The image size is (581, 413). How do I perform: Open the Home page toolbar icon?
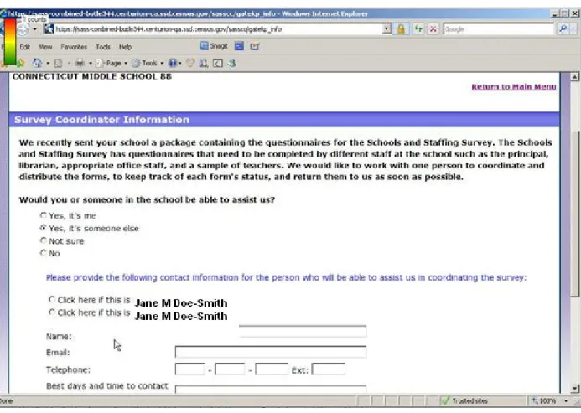tap(37, 64)
